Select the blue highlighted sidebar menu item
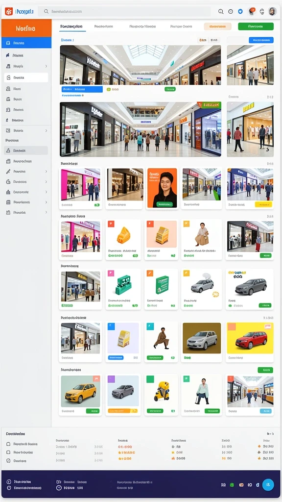Image resolution: width=282 pixels, height=502 pixels. point(26,43)
